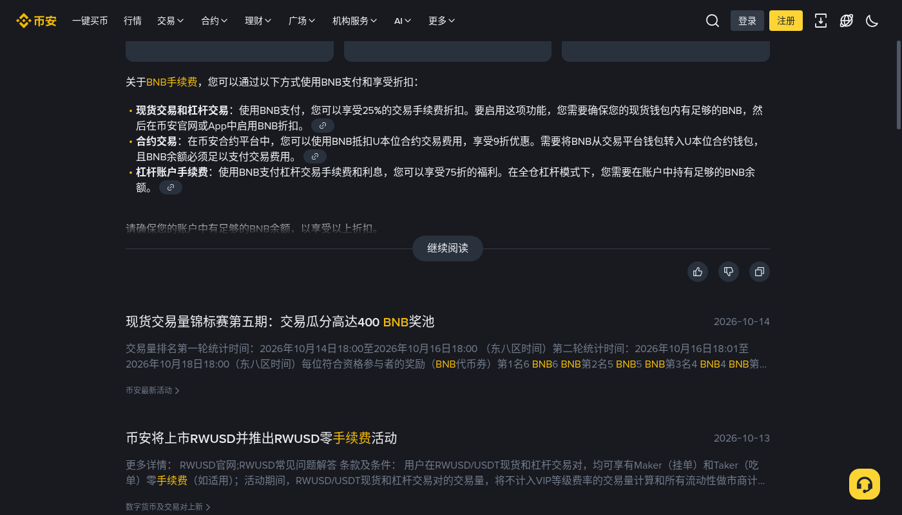Click the date 2026-10-13
This screenshot has height=515, width=902.
(x=742, y=438)
